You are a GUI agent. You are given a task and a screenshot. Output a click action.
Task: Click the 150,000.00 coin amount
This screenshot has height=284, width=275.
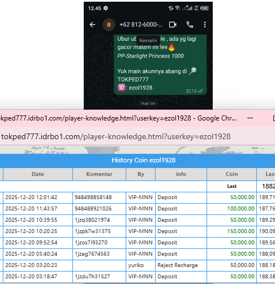[241, 231]
